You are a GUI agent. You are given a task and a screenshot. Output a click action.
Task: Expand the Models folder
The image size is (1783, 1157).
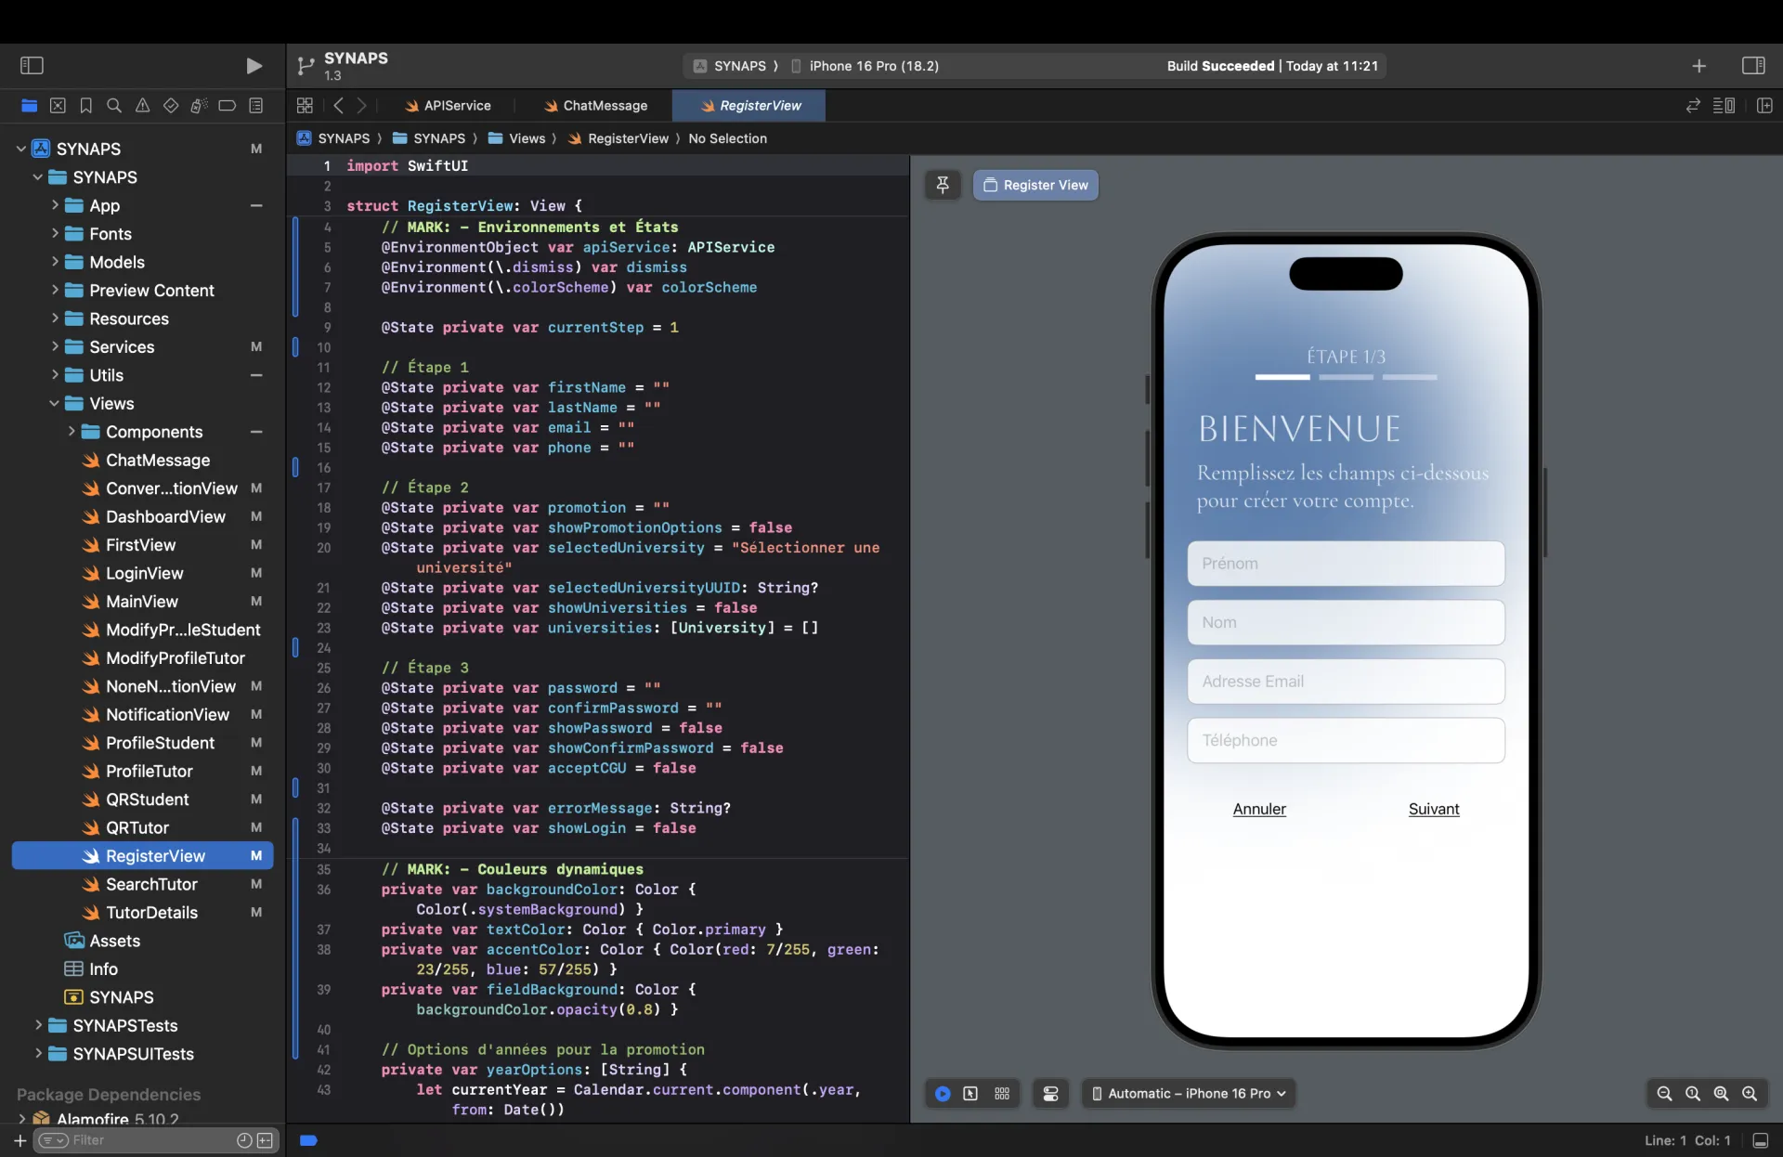[55, 262]
